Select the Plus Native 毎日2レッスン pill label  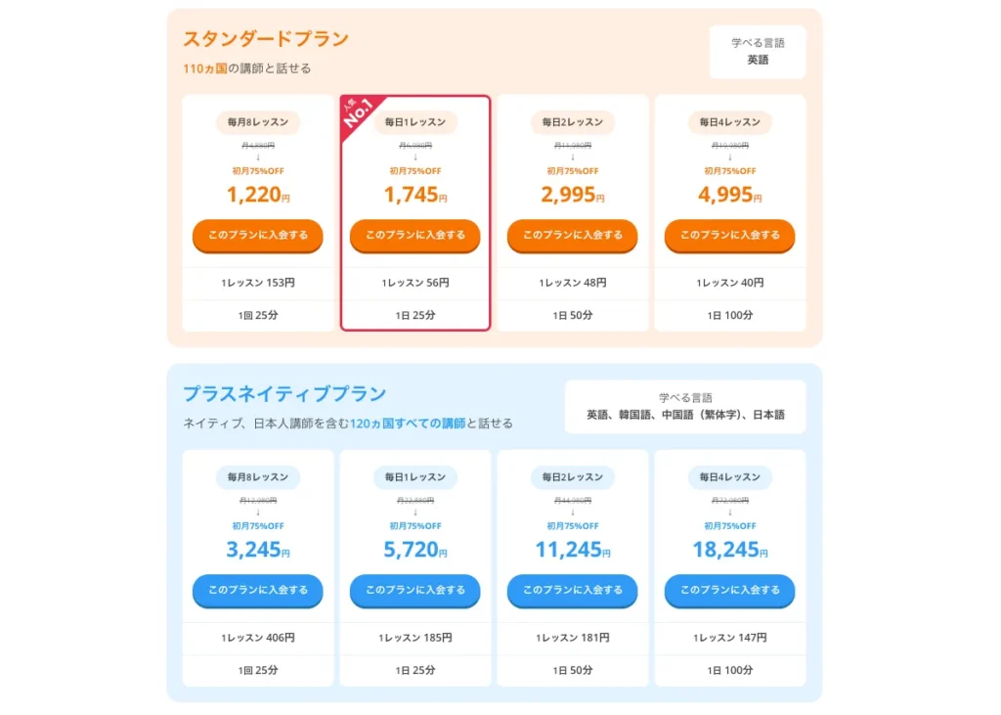pyautogui.click(x=572, y=477)
